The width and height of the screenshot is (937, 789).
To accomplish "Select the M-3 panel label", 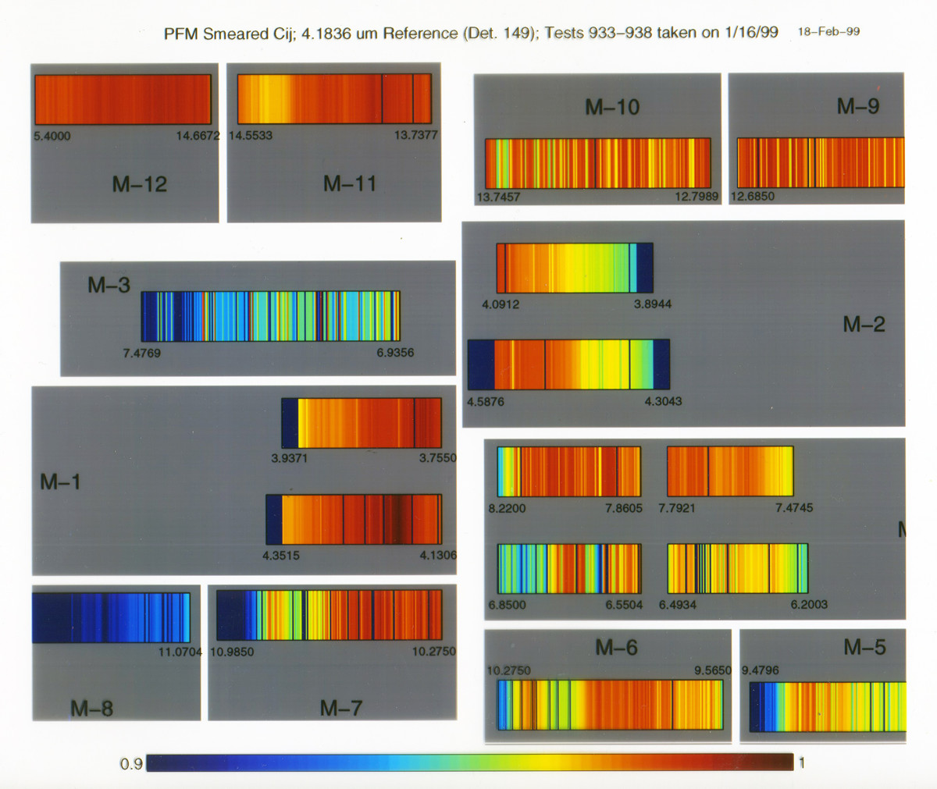I will [109, 285].
